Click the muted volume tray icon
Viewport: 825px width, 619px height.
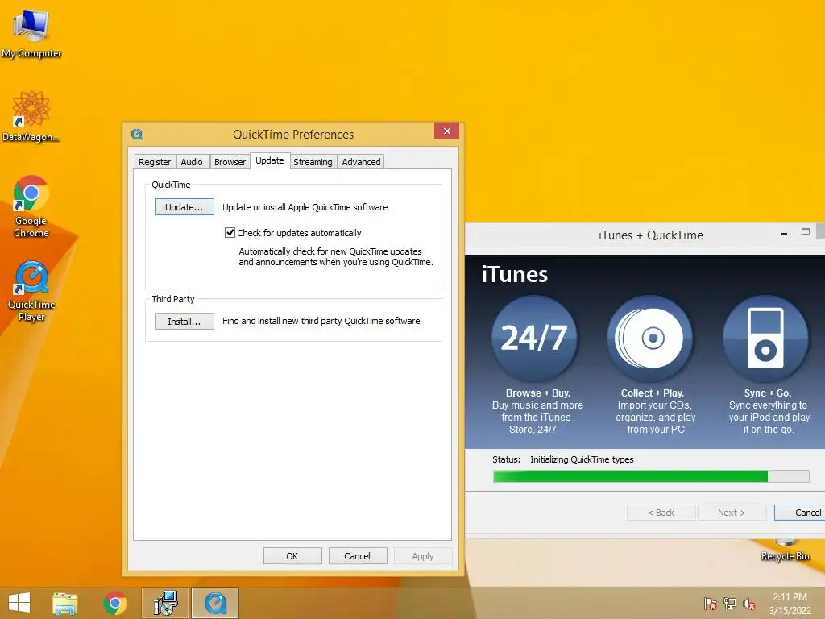(749, 604)
